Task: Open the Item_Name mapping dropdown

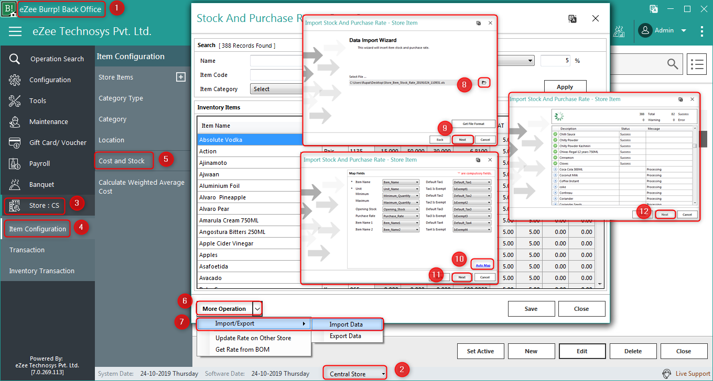Action: point(401,182)
